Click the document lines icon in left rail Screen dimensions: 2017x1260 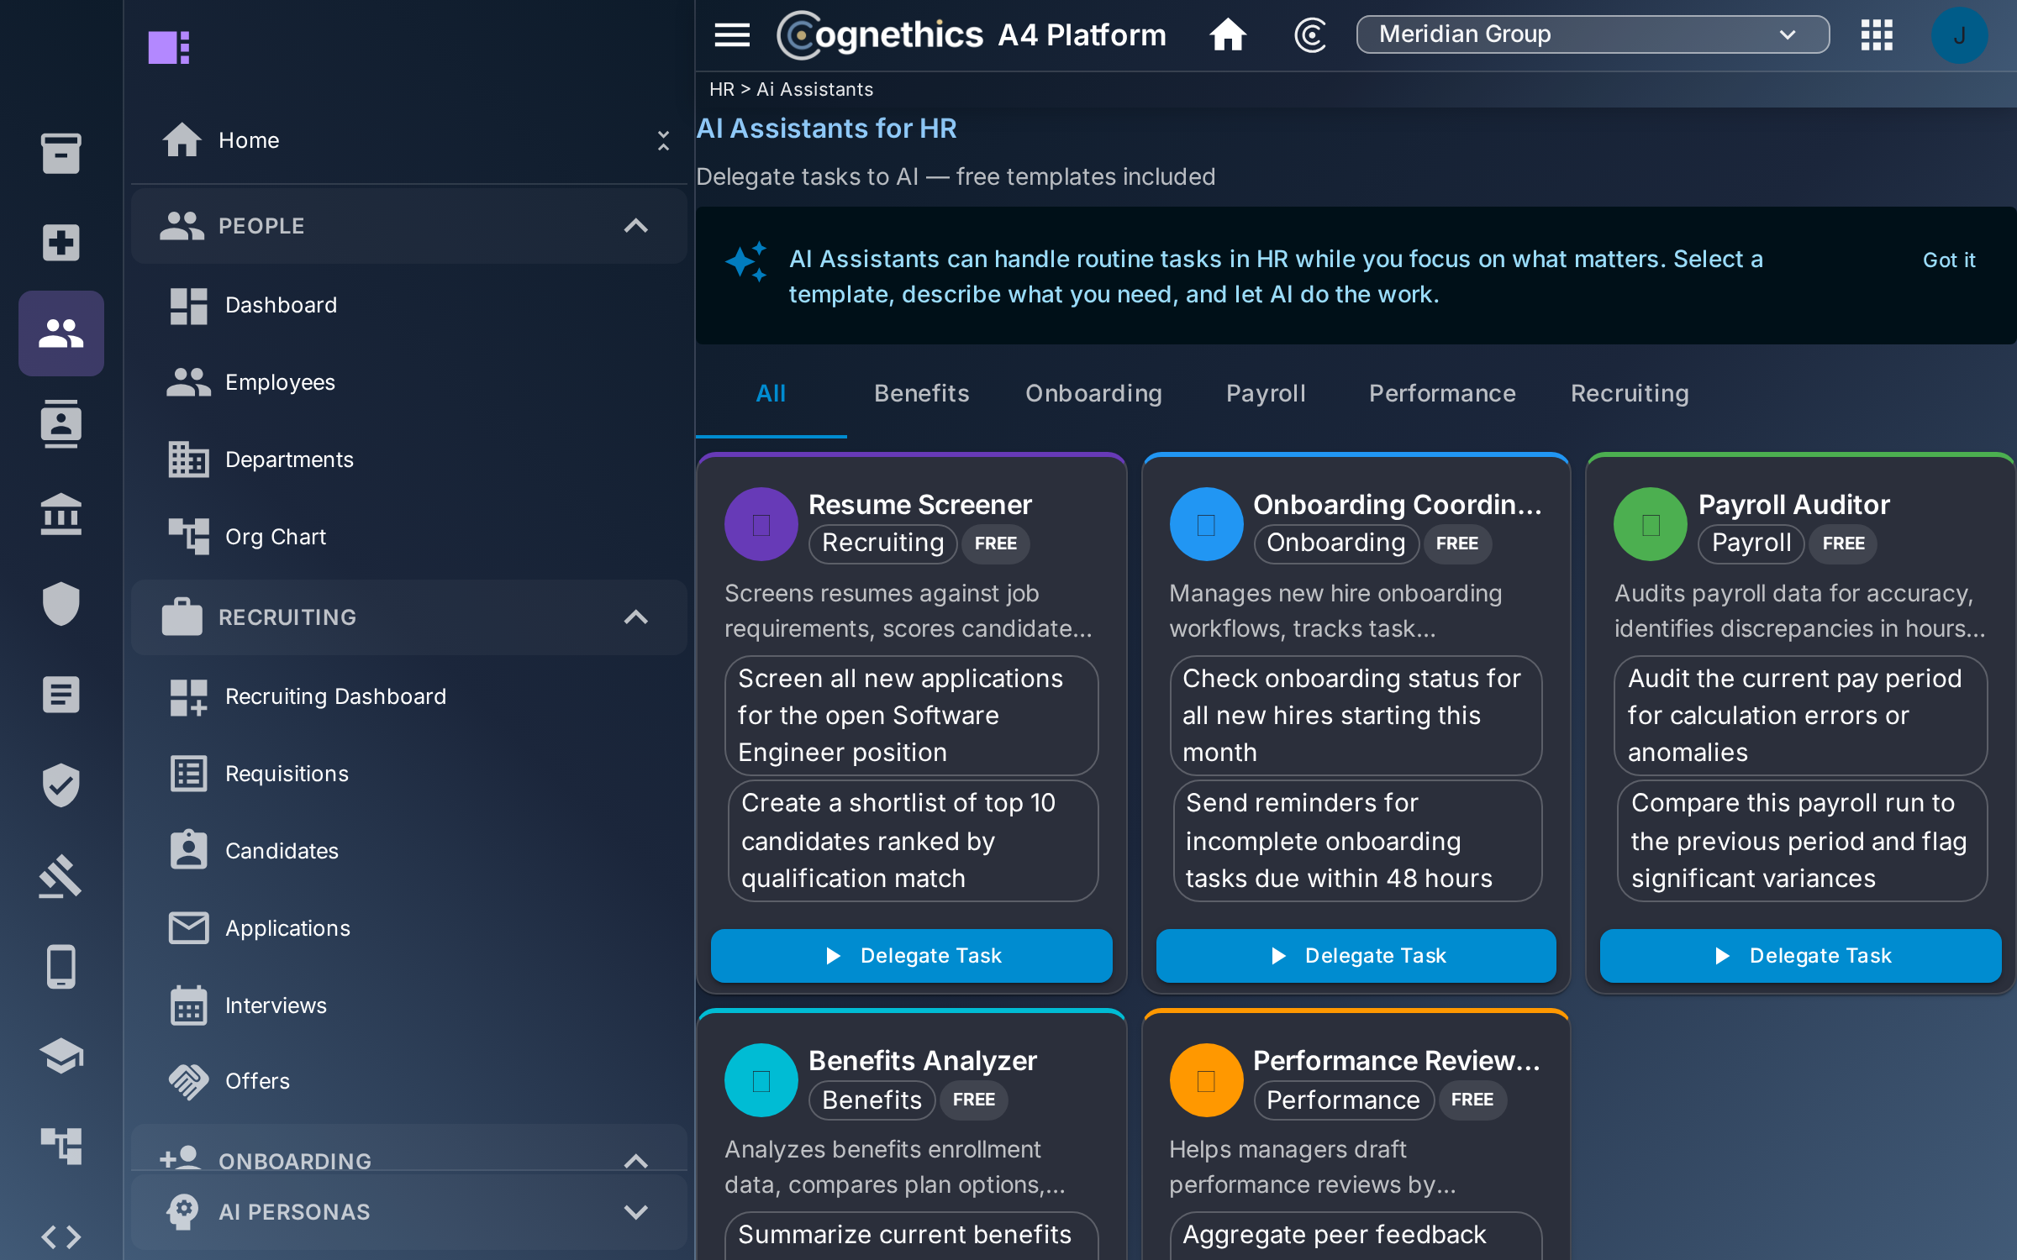coord(61,695)
